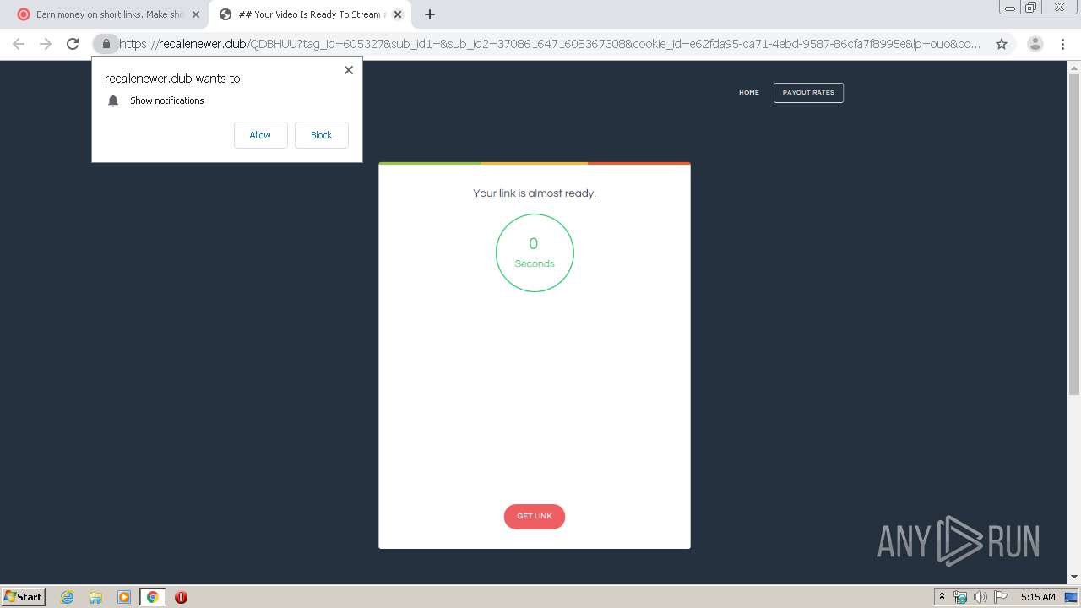This screenshot has width=1081, height=608.
Task: Open the Chrome profile avatar
Action: click(x=1035, y=44)
